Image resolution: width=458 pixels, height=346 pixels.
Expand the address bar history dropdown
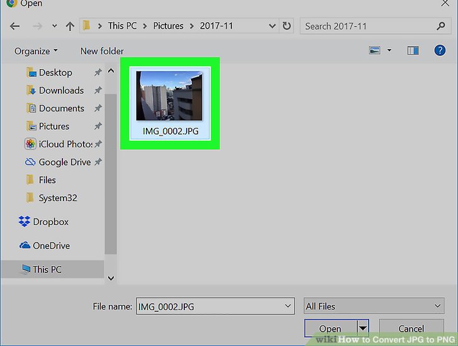click(x=272, y=26)
